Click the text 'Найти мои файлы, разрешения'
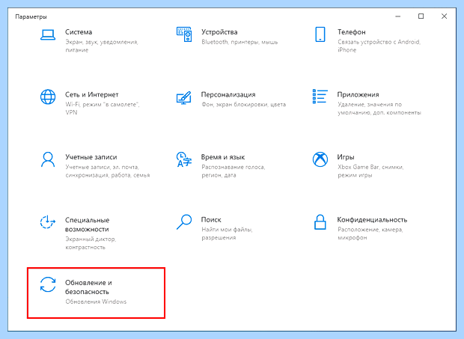The width and height of the screenshot is (464, 339). 227,233
